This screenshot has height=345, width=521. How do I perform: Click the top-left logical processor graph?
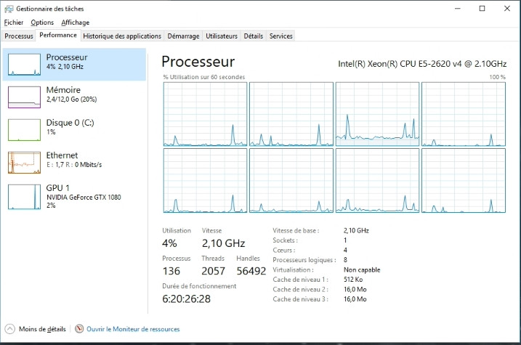point(205,113)
